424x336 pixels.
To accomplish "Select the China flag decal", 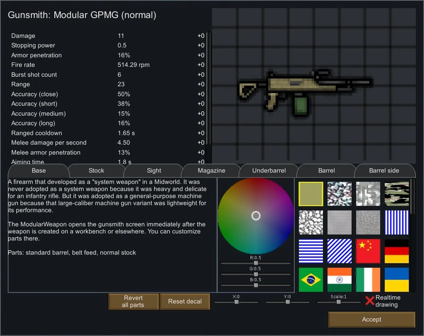I will coord(368,251).
